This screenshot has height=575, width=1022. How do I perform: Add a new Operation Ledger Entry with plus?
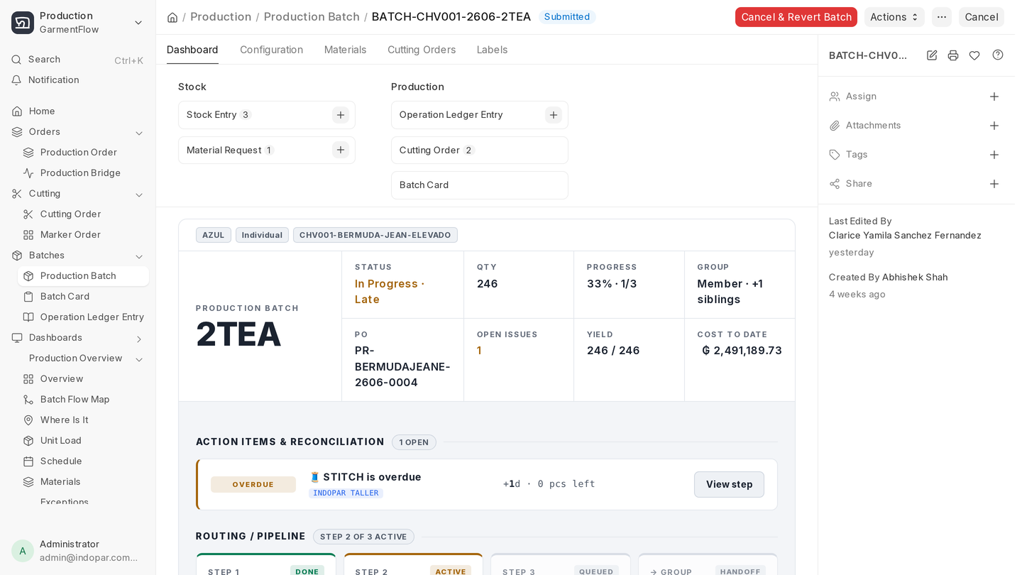coord(554,115)
